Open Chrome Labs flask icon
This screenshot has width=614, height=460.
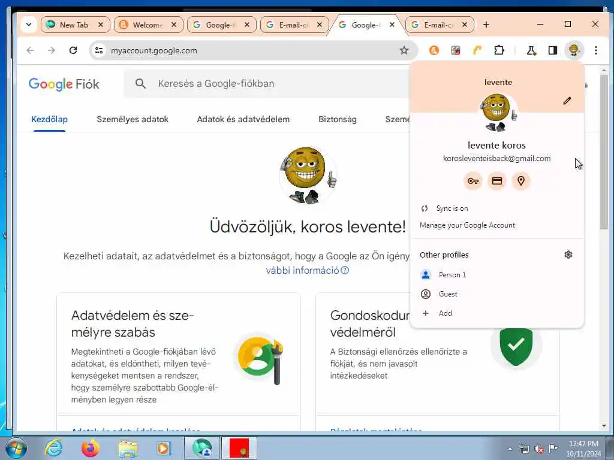(x=531, y=50)
